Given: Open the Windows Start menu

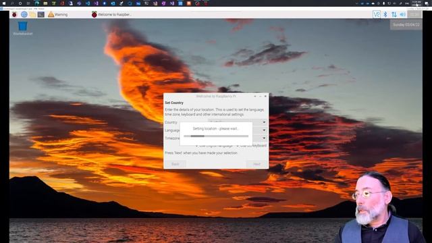Looking at the screenshot, I should coord(4,3).
